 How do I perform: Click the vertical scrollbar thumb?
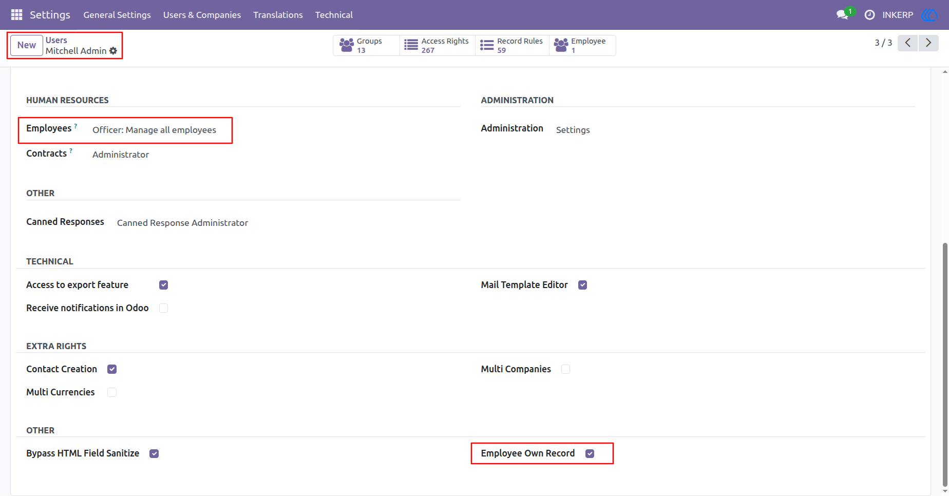pyautogui.click(x=945, y=364)
